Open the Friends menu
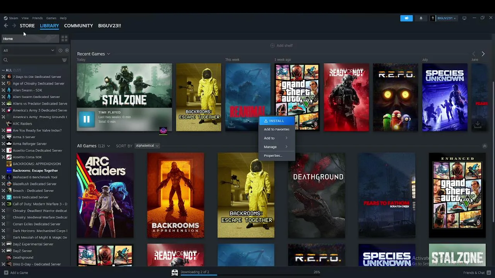The height and width of the screenshot is (278, 495). tap(38, 18)
